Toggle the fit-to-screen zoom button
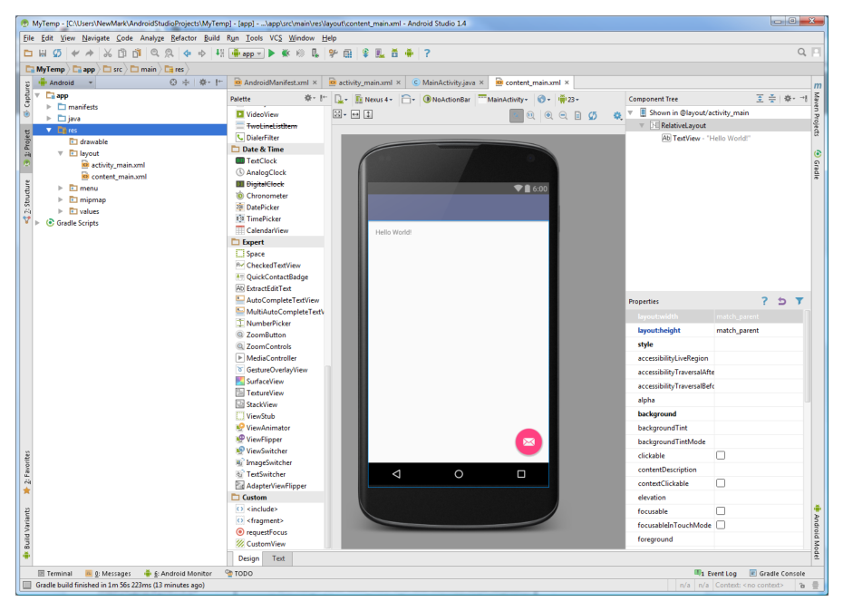Viewport: 843px width, 611px height. pos(516,115)
